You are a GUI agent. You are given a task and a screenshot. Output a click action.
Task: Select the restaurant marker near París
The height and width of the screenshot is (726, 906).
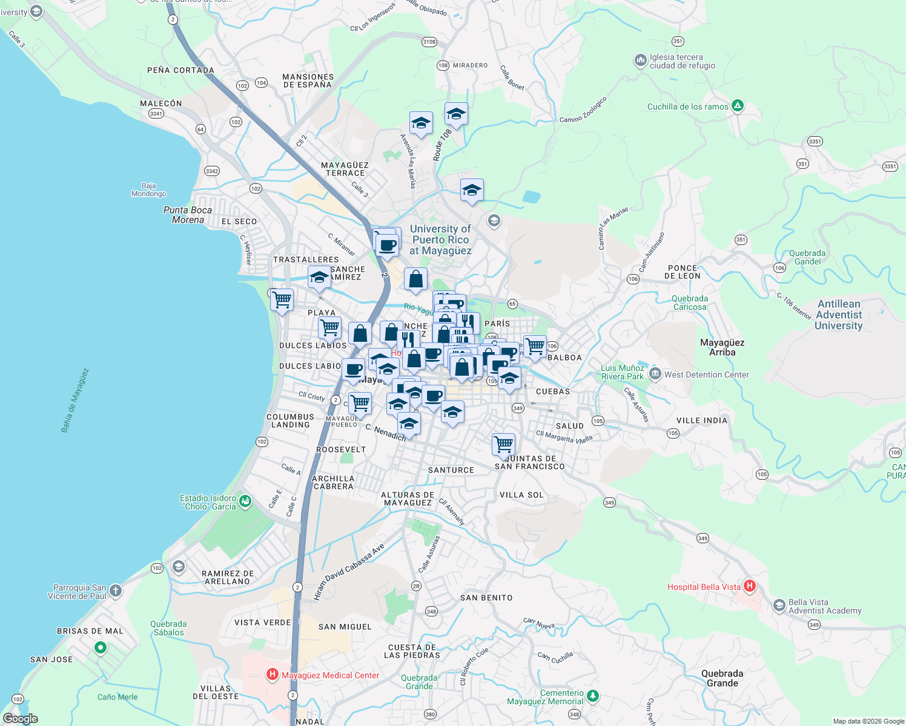pyautogui.click(x=468, y=322)
